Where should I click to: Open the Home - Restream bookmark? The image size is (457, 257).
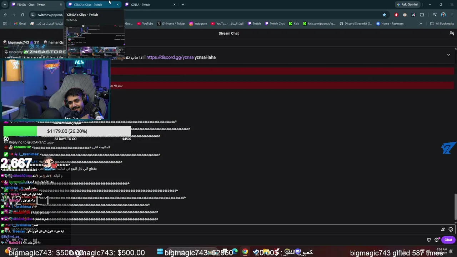click(390, 24)
